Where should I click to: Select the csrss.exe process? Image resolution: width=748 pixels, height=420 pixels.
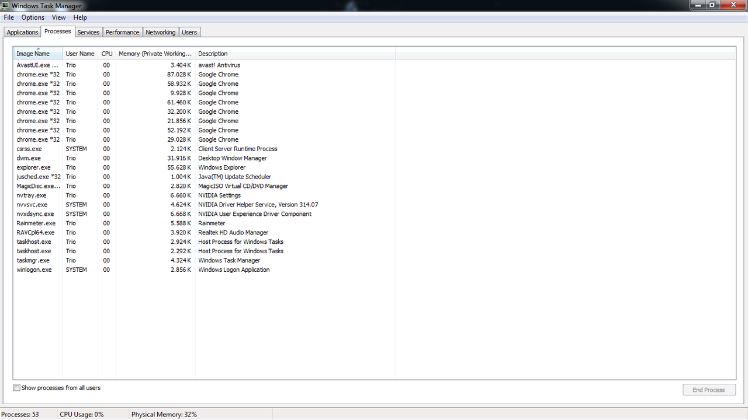(x=205, y=149)
